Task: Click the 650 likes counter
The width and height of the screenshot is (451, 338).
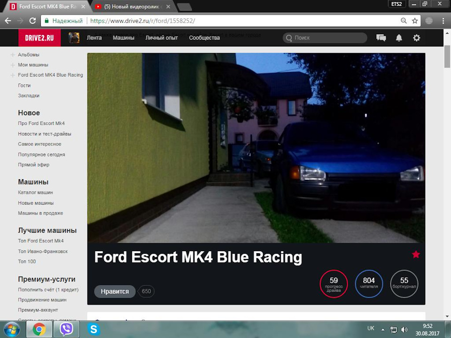Action: (146, 292)
